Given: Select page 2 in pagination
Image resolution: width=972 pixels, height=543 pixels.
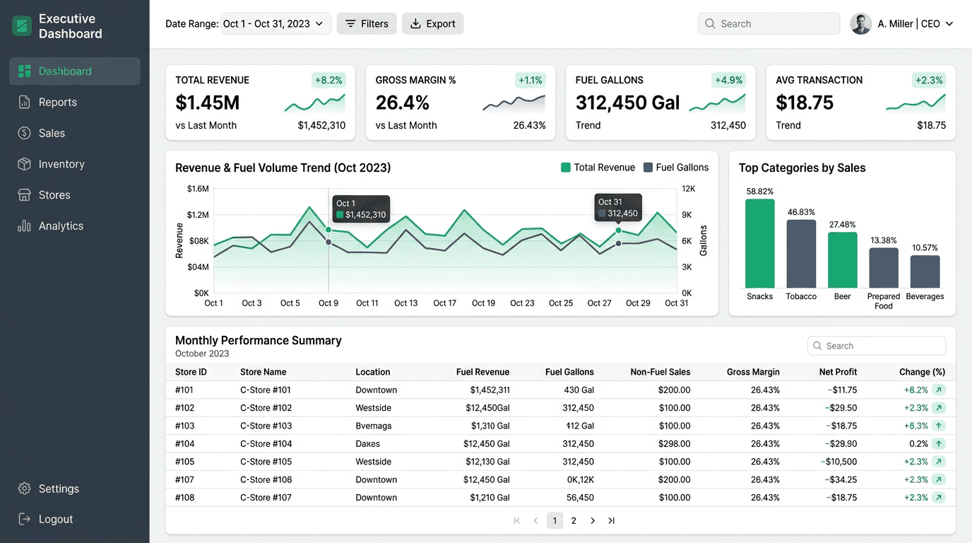Looking at the screenshot, I should tap(574, 521).
